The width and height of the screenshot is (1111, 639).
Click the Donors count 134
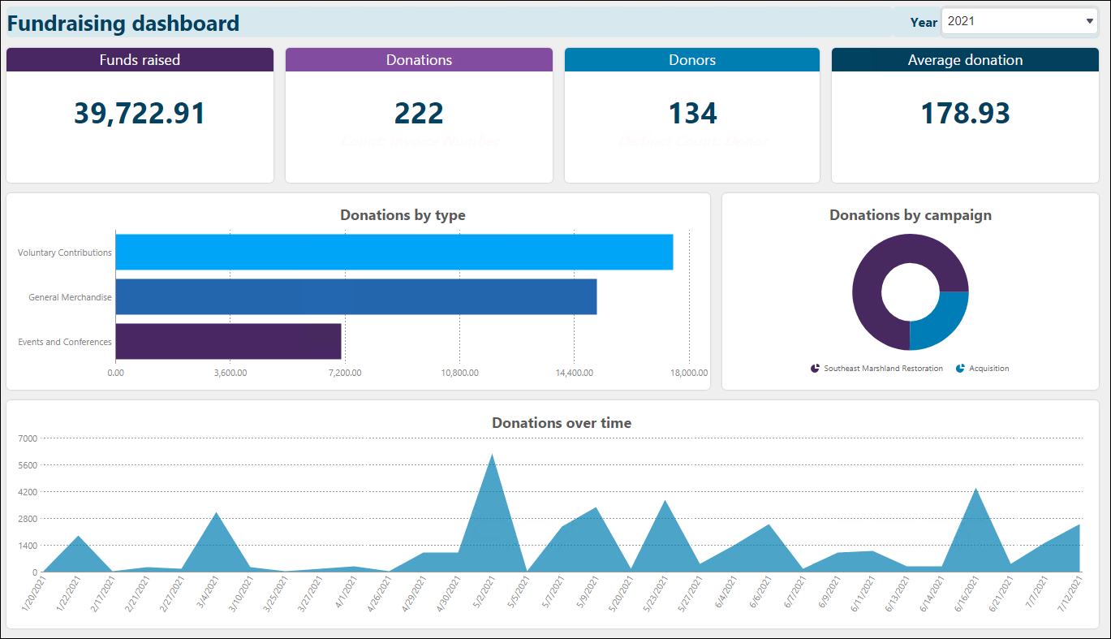pyautogui.click(x=692, y=113)
